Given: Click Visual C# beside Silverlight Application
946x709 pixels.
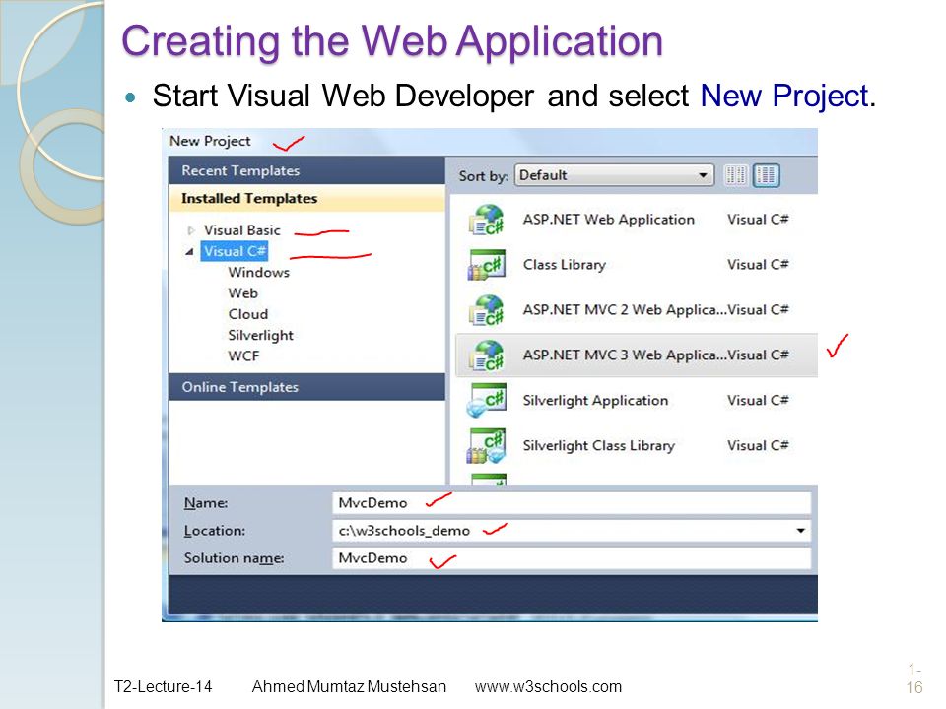Looking at the screenshot, I should [758, 401].
